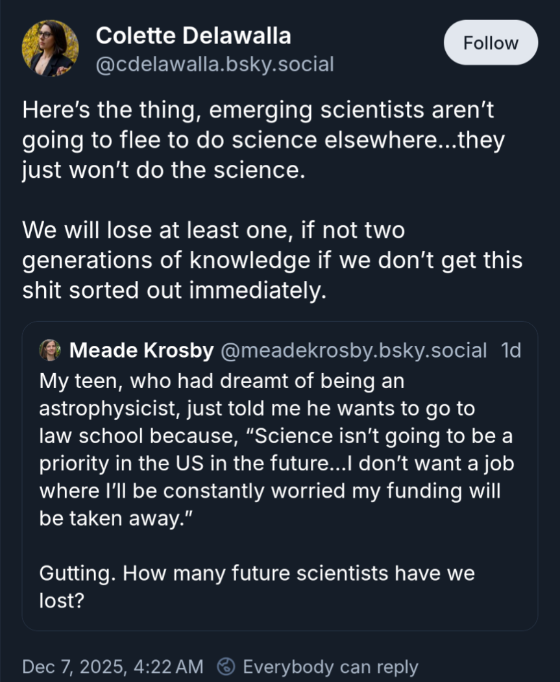Click the "Gutting. How many future scientists" line
The image size is (560, 682).
click(x=257, y=574)
